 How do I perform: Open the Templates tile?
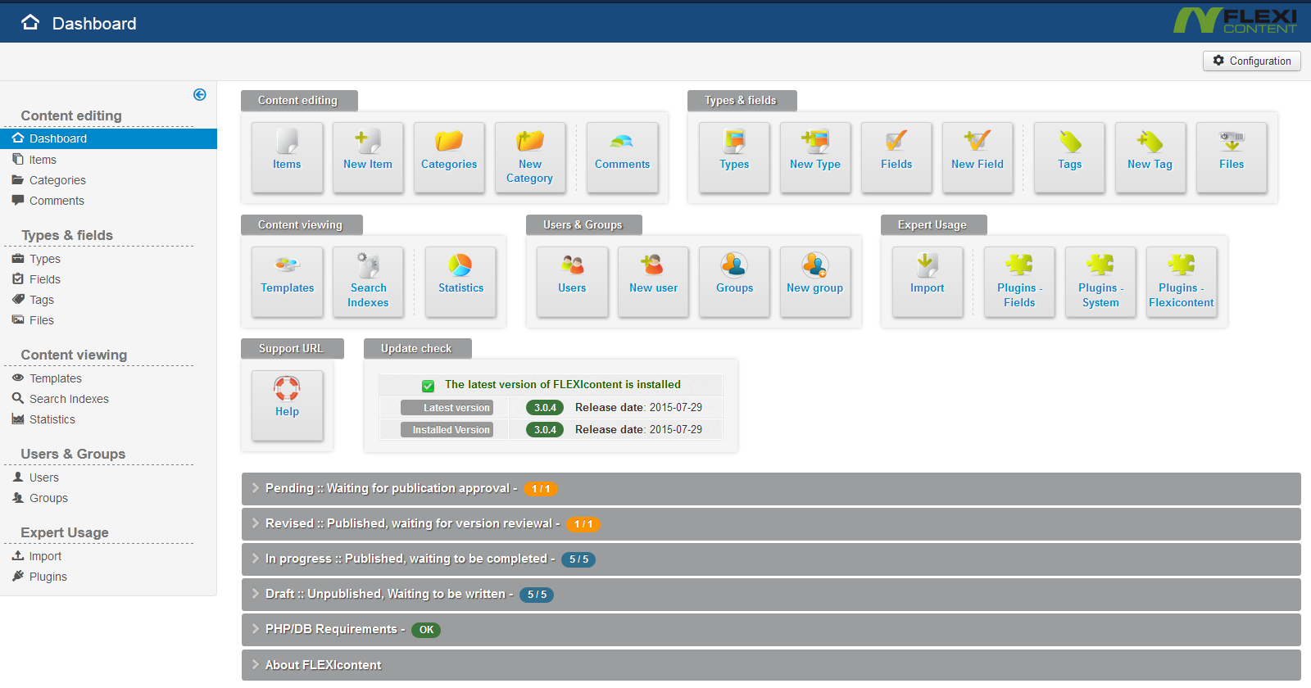[x=287, y=282]
